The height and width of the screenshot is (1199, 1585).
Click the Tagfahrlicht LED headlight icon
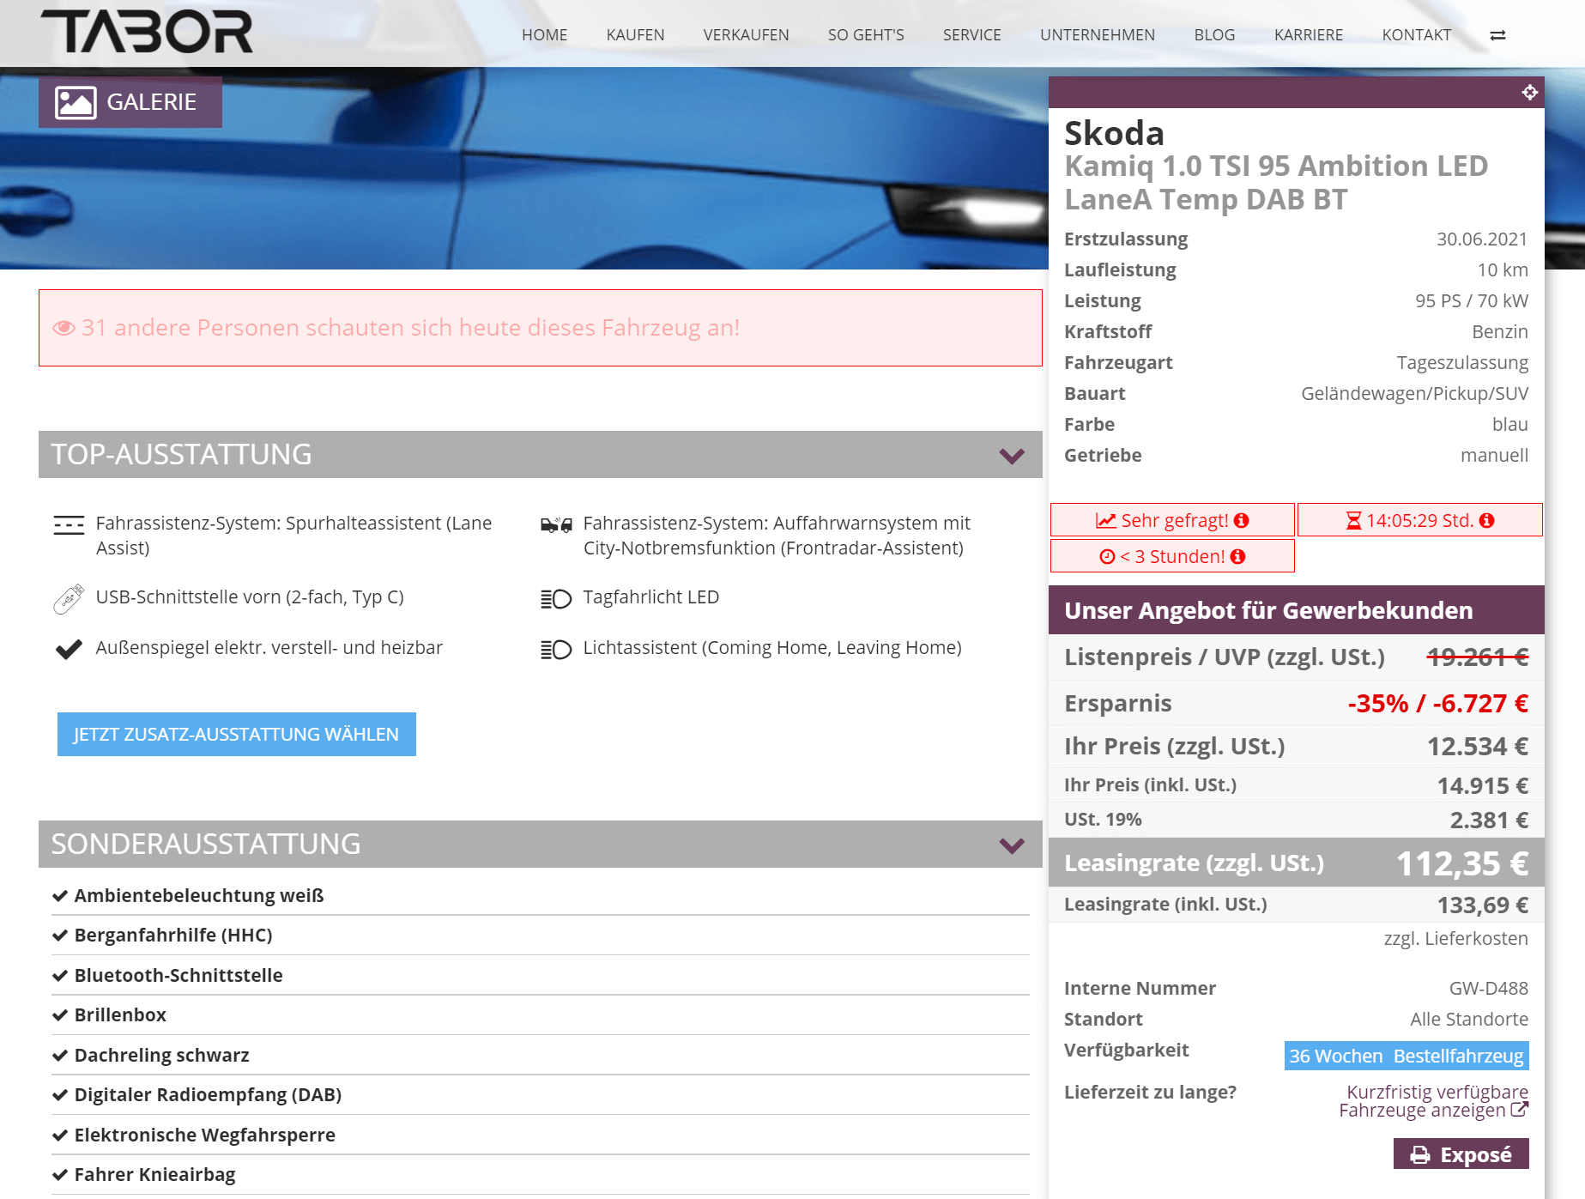click(x=556, y=598)
